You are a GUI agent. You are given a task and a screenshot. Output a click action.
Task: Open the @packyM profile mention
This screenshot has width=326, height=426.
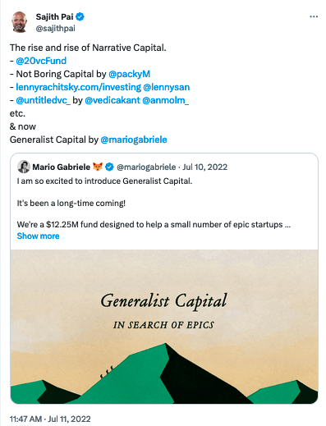pyautogui.click(x=129, y=74)
